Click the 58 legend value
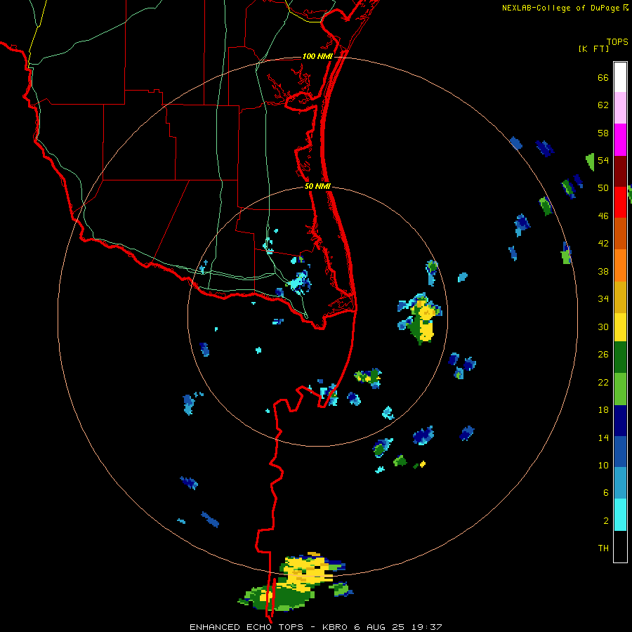The width and height of the screenshot is (632, 632). (x=603, y=133)
